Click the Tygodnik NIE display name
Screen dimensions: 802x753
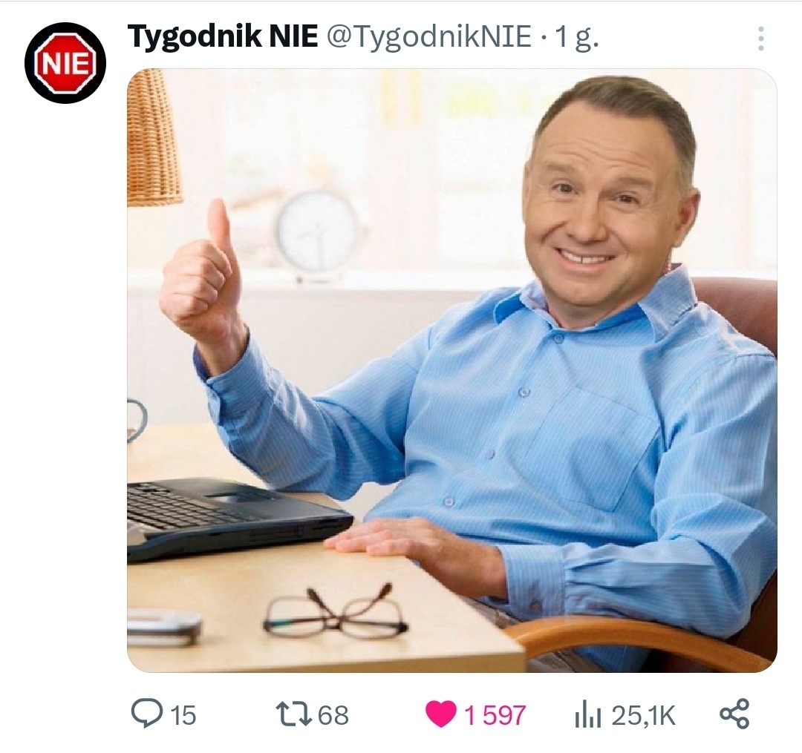pos(223,37)
